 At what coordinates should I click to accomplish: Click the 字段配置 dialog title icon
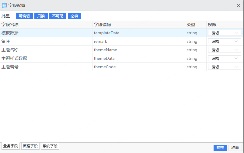coord(4,5)
